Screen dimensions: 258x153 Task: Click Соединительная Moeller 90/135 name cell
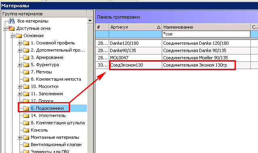pos(206,58)
